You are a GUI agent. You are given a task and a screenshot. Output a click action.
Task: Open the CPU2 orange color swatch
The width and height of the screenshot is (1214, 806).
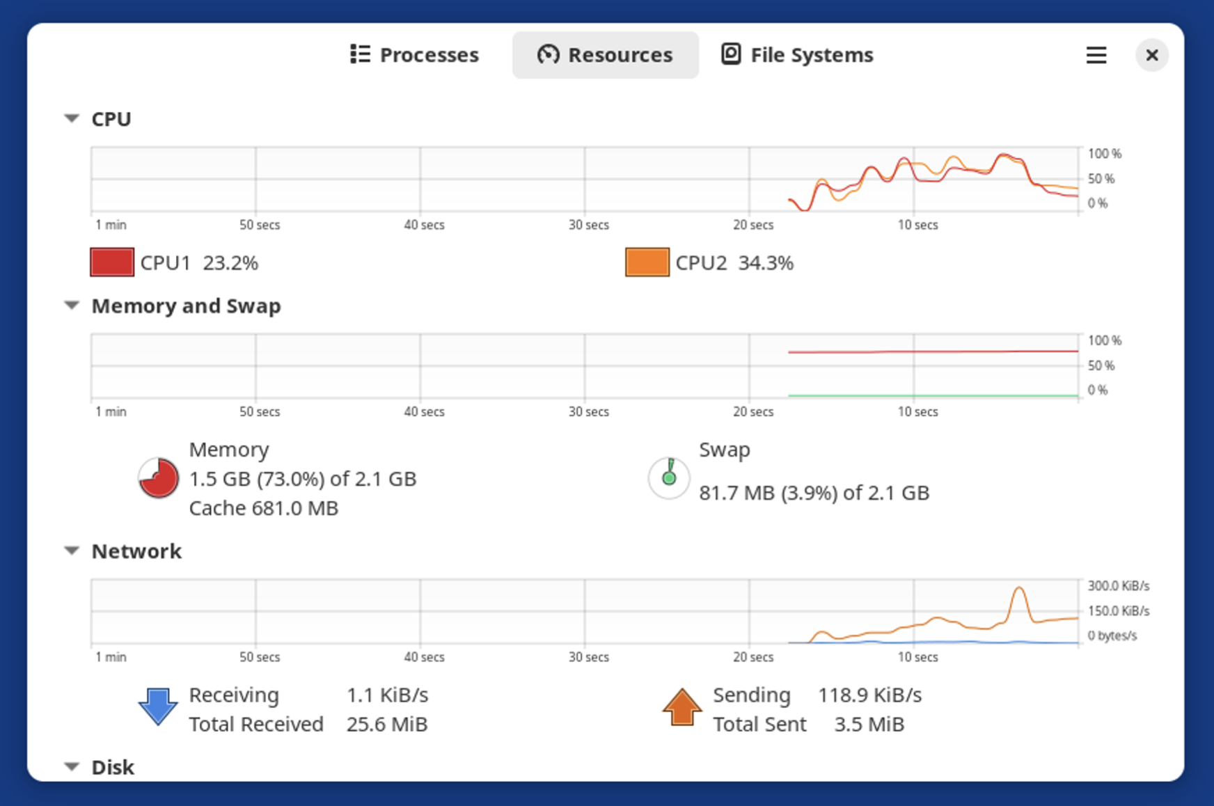(647, 262)
